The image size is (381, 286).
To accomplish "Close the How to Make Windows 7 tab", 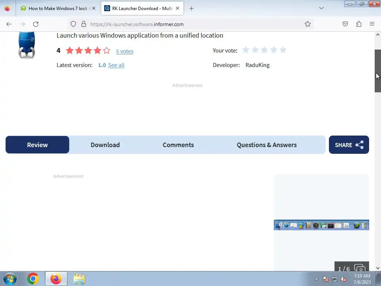I will pos(94,8).
